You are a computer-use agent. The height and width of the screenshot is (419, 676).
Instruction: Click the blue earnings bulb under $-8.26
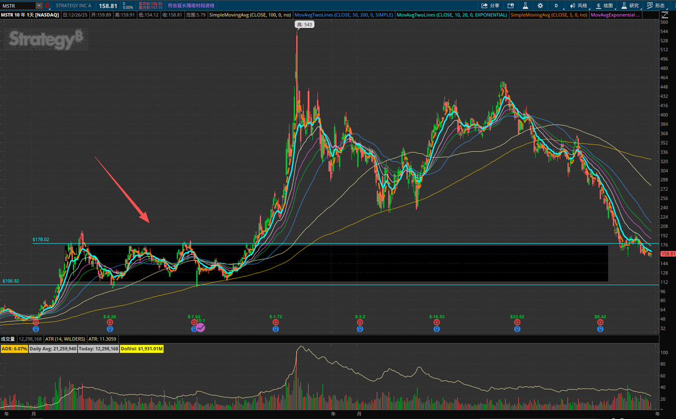pos(110,329)
